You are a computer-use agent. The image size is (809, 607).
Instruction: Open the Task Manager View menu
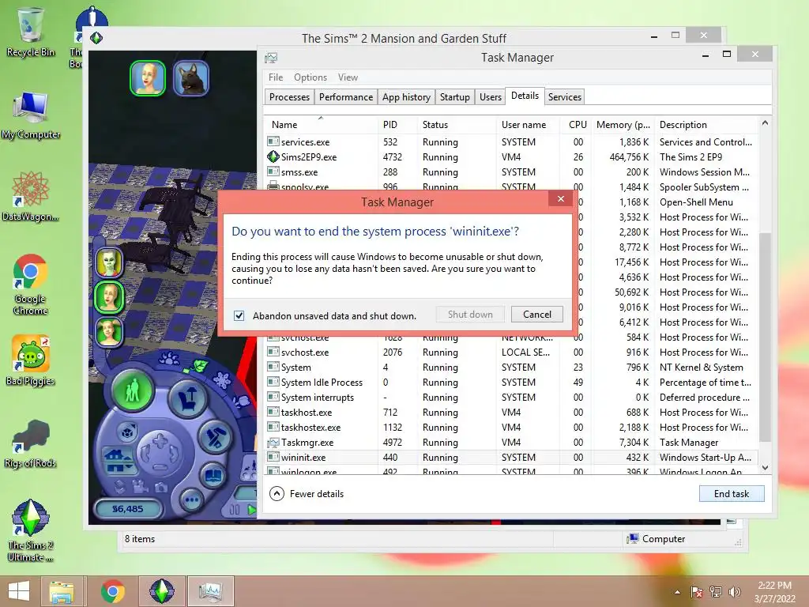348,77
